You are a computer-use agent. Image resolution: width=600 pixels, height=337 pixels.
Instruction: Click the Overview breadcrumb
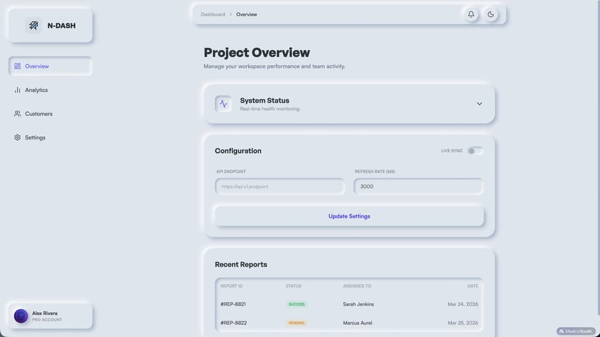246,14
